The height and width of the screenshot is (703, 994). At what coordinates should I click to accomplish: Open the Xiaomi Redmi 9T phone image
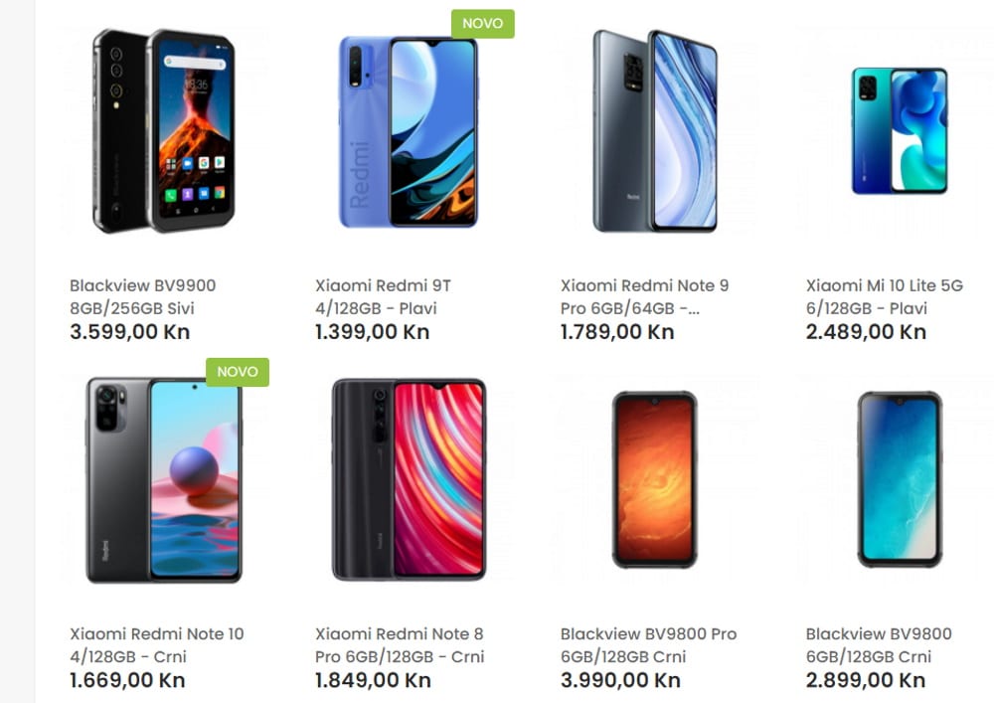(409, 130)
